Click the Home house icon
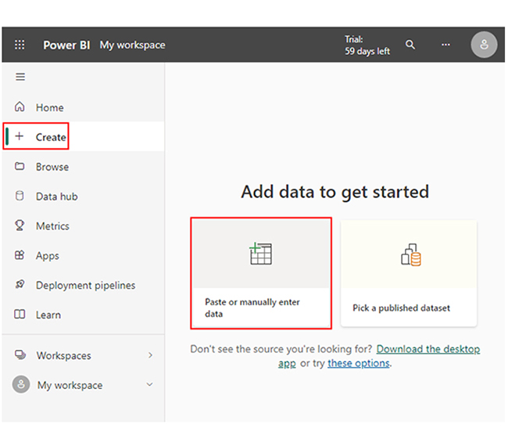 [x=20, y=106]
